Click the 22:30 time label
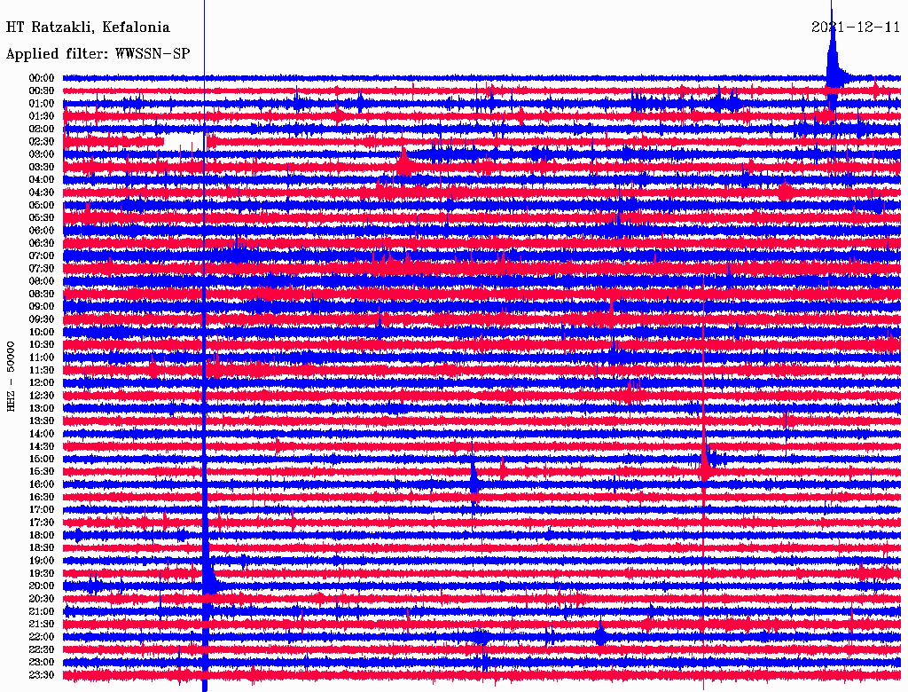 [x=42, y=649]
